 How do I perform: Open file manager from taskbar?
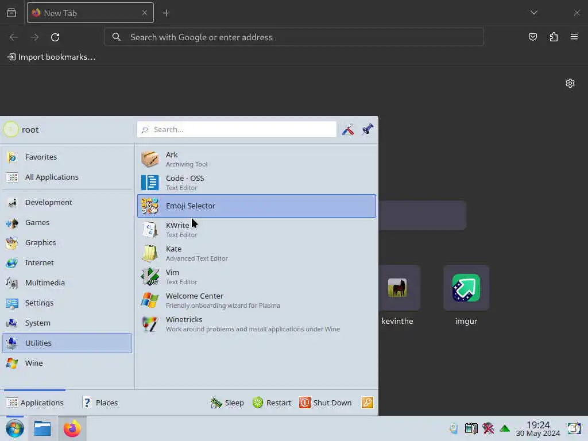(x=42, y=428)
